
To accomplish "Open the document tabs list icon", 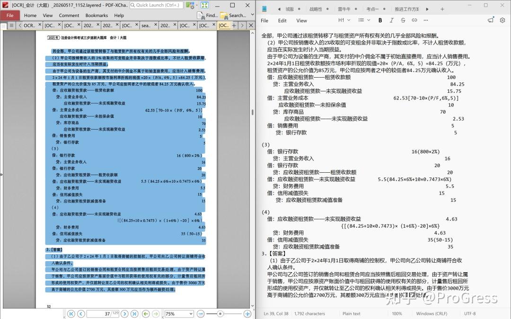I will tap(11, 25).
